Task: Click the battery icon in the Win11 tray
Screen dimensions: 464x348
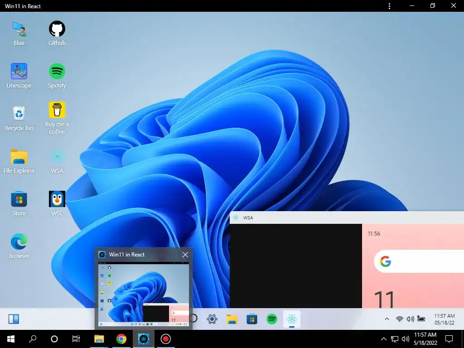Action: tap(421, 319)
